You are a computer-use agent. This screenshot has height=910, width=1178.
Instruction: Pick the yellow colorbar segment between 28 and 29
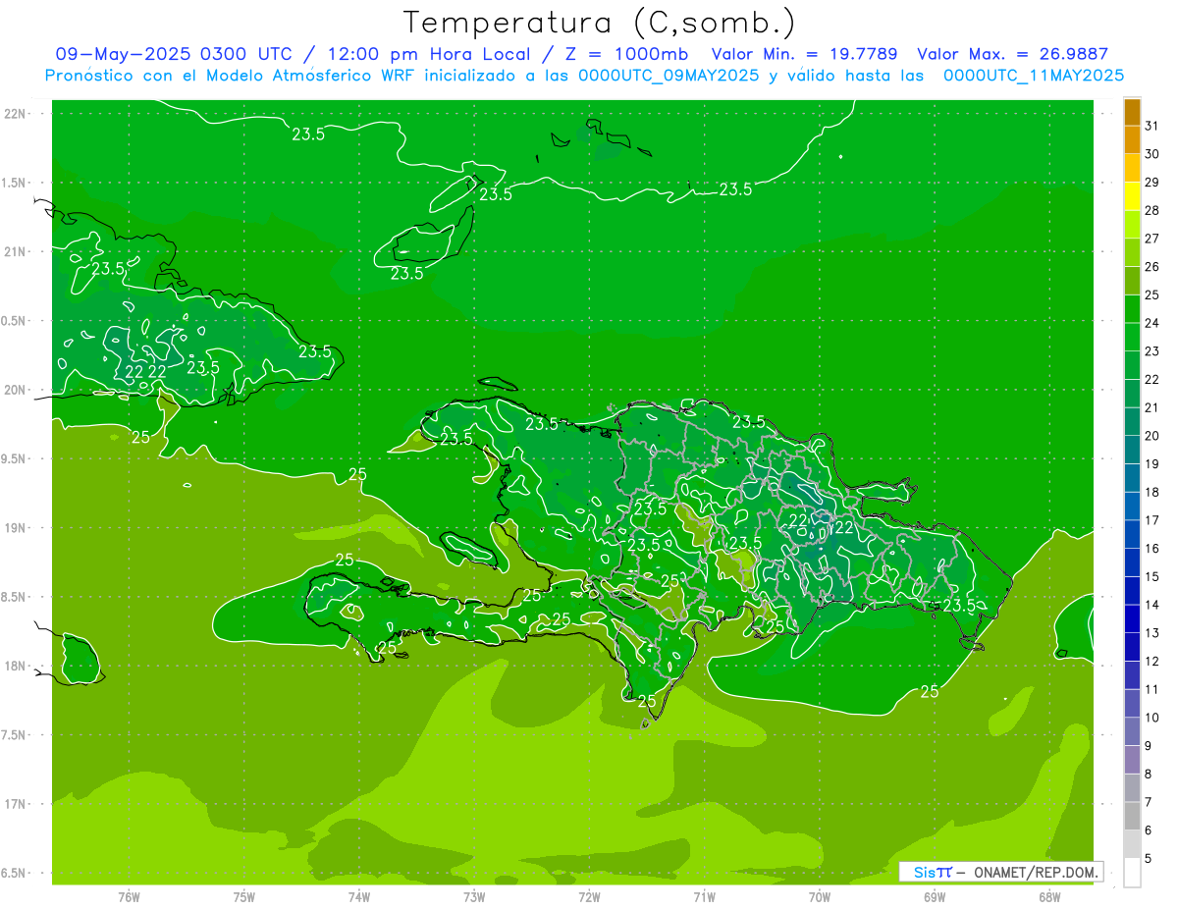1132,196
